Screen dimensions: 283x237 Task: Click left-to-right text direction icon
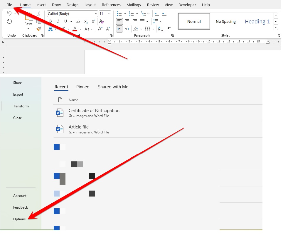(119, 29)
